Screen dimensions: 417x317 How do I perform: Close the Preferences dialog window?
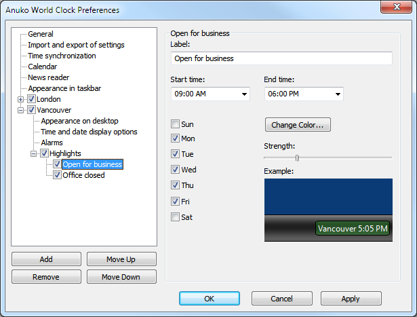(x=397, y=10)
